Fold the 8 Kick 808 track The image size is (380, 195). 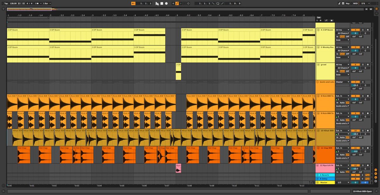point(318,96)
